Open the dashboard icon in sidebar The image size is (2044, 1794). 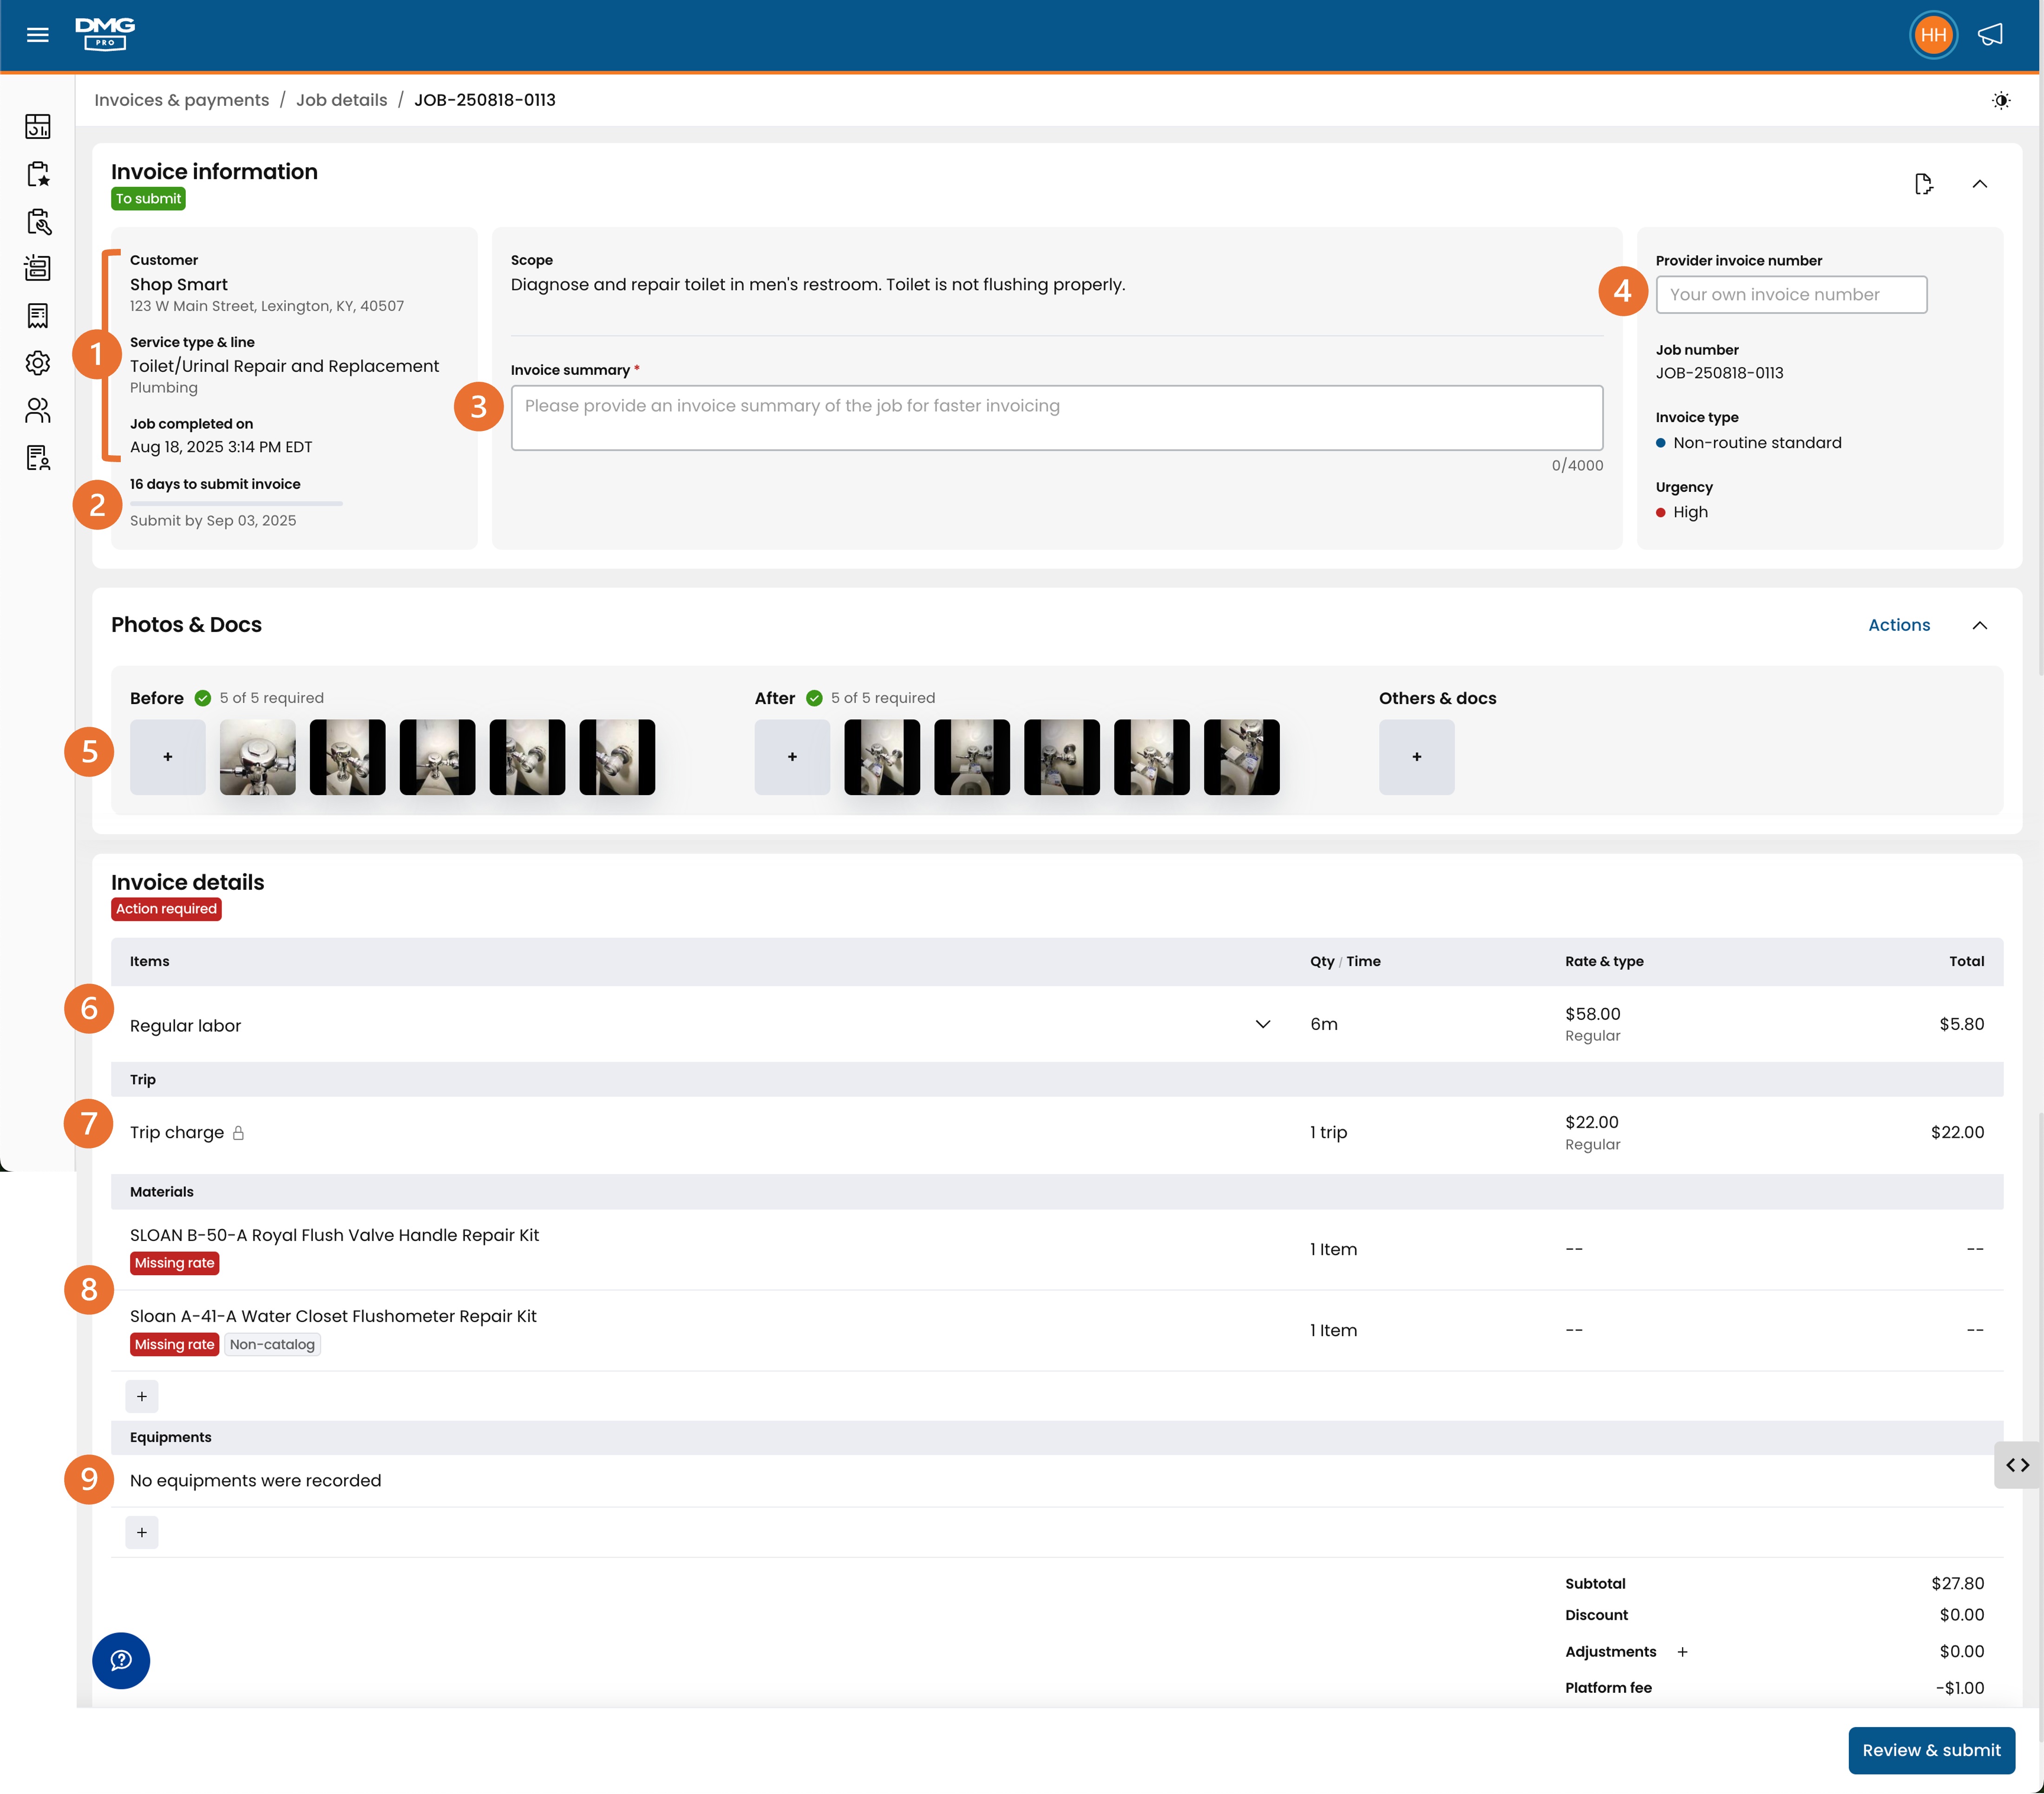coord(38,126)
